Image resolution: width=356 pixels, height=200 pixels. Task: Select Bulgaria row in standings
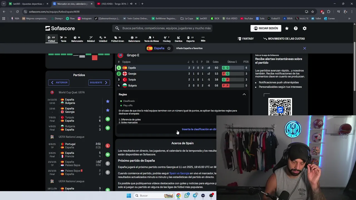(182, 86)
